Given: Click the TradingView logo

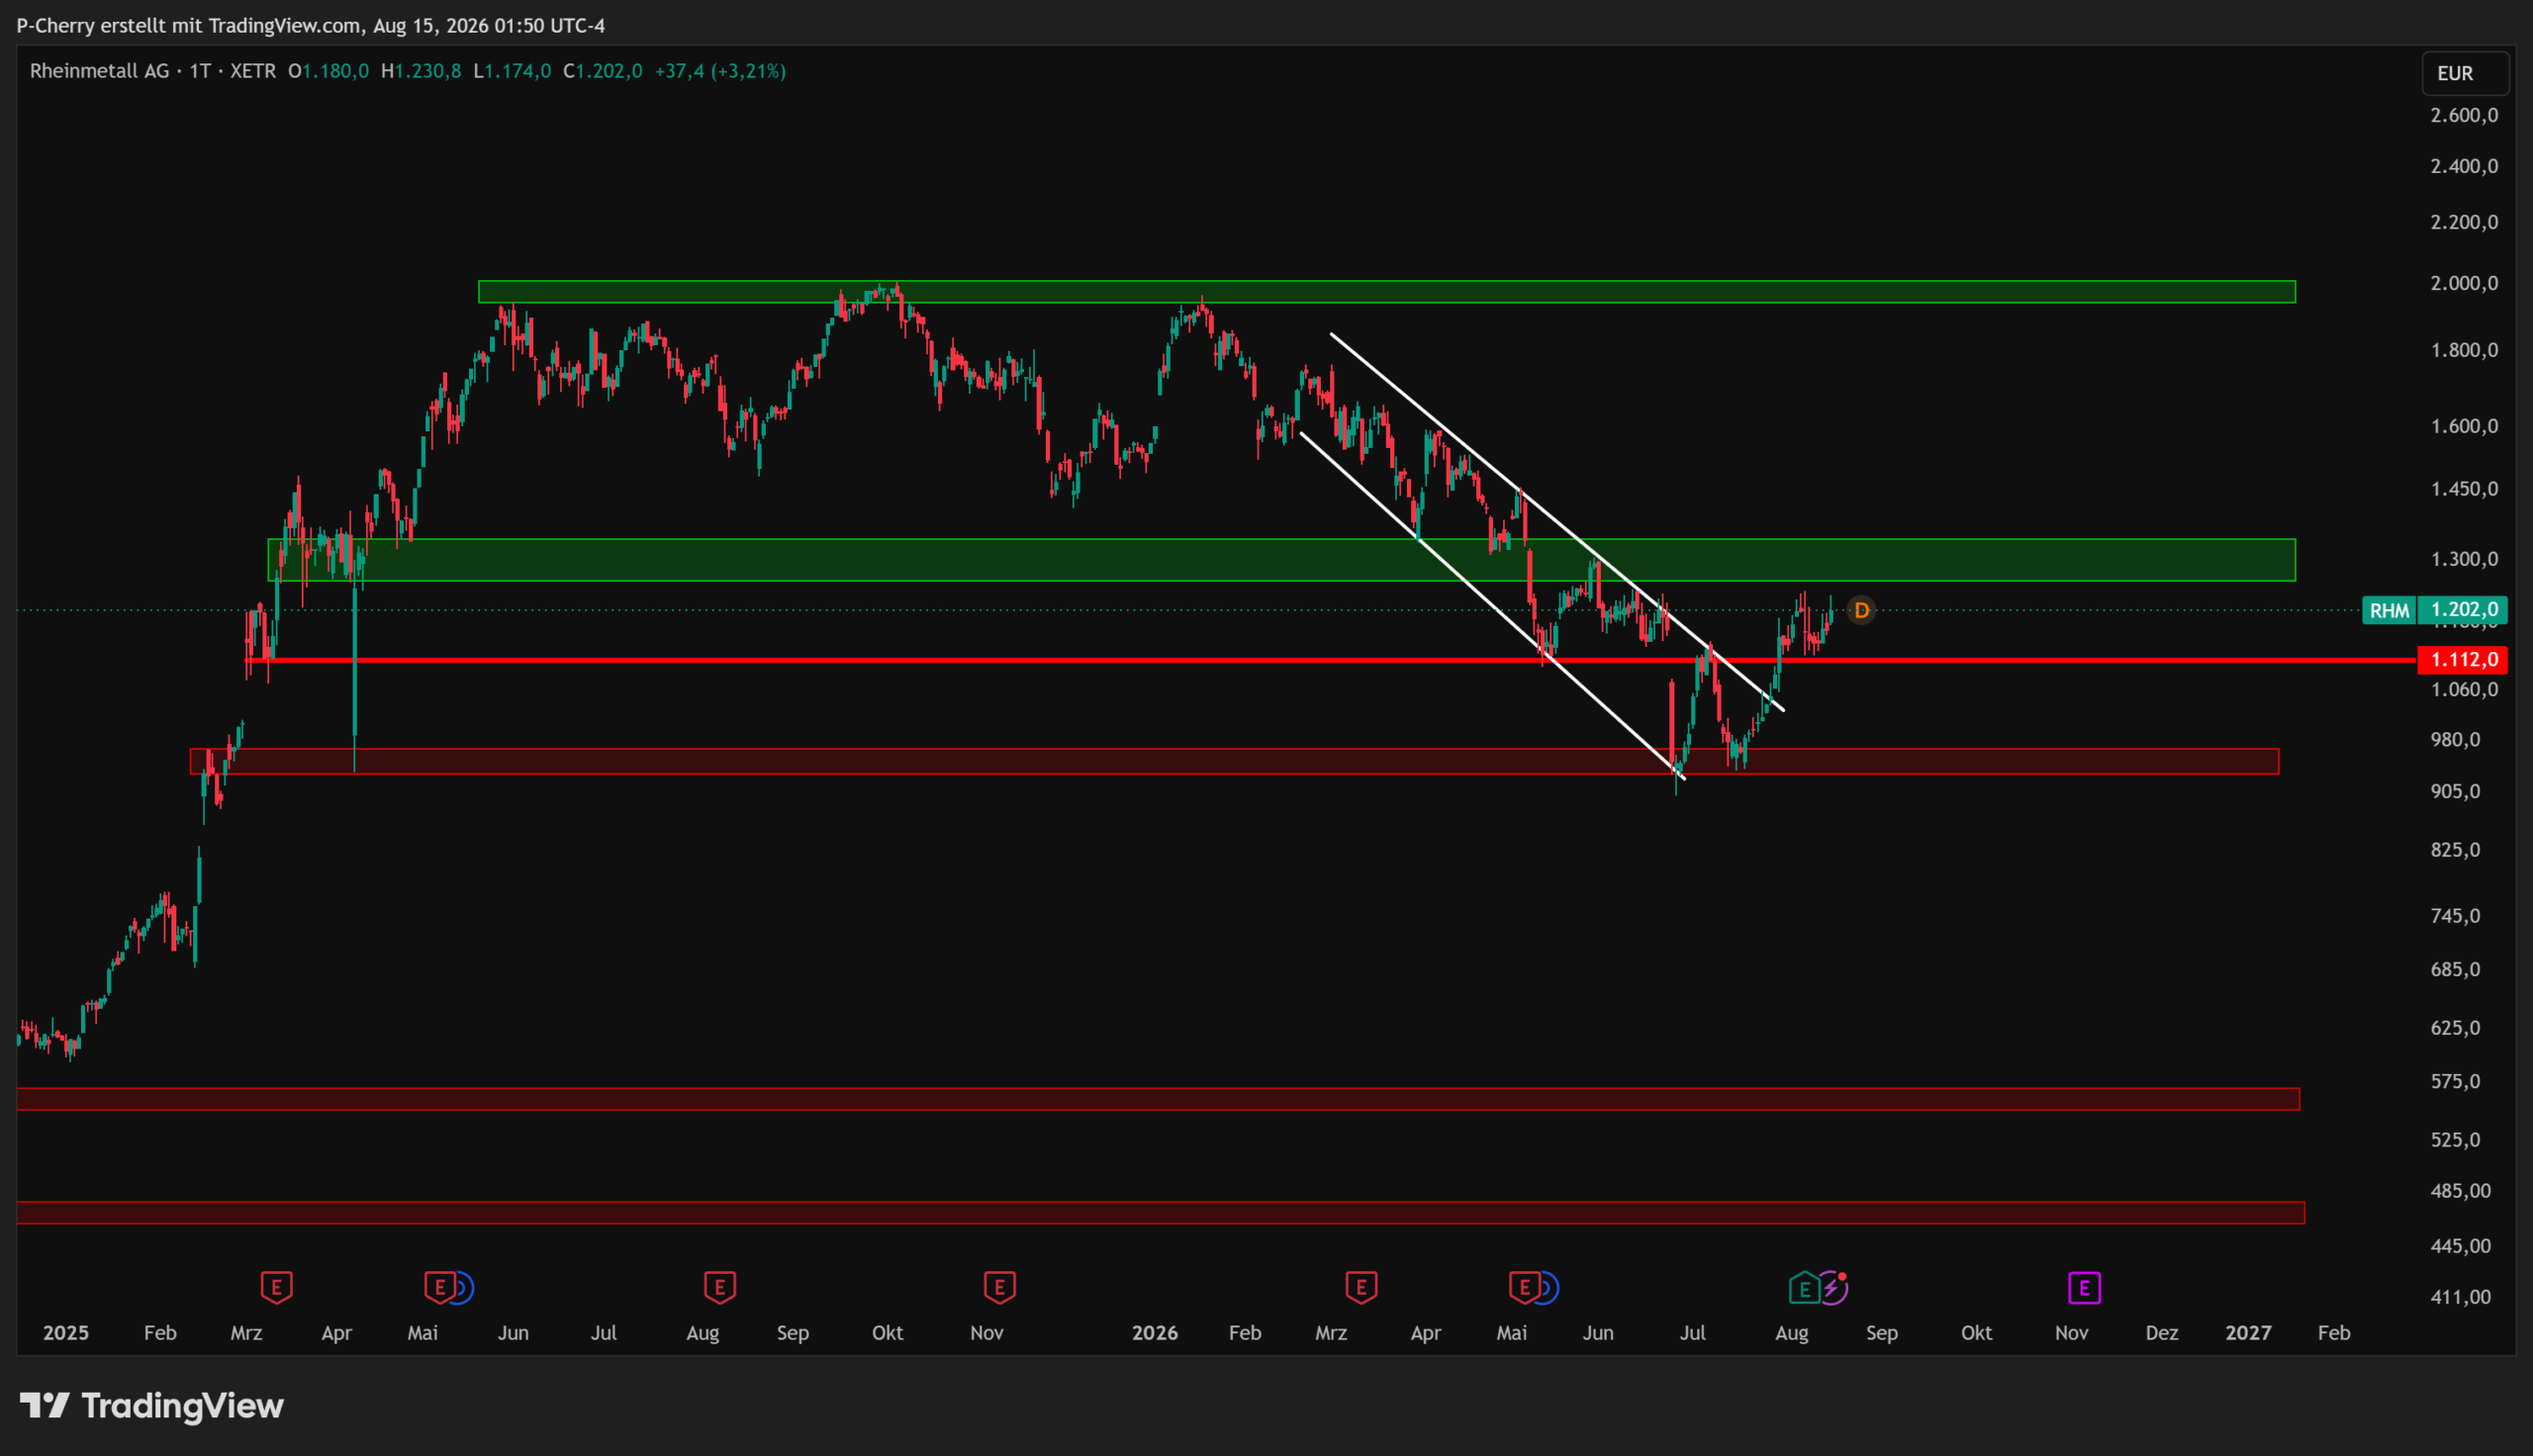Looking at the screenshot, I should [152, 1406].
